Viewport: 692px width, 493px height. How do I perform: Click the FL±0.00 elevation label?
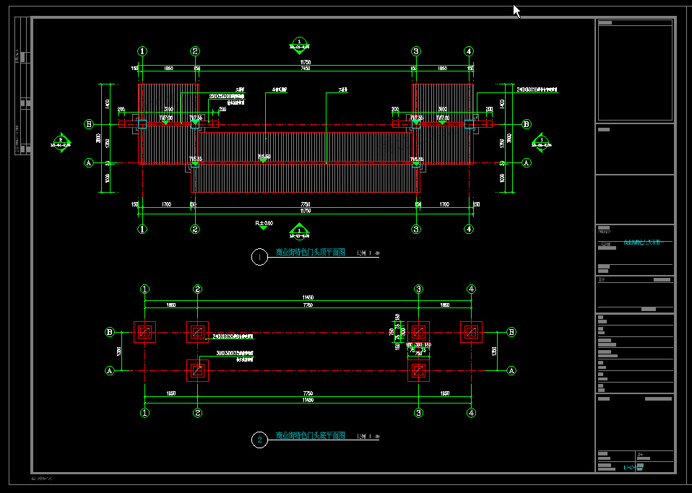[x=264, y=224]
